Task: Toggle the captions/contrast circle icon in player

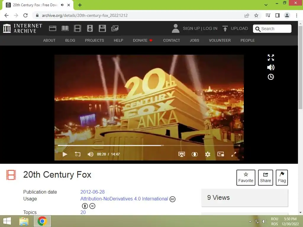Action: 195,154
